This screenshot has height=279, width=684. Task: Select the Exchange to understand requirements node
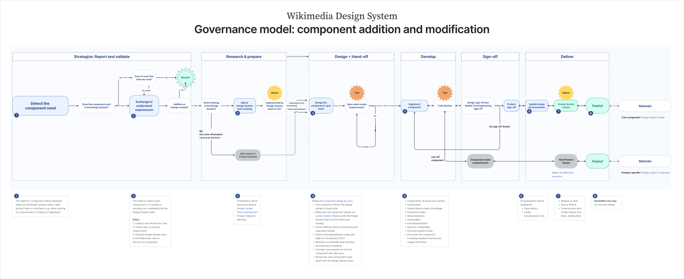(x=143, y=106)
